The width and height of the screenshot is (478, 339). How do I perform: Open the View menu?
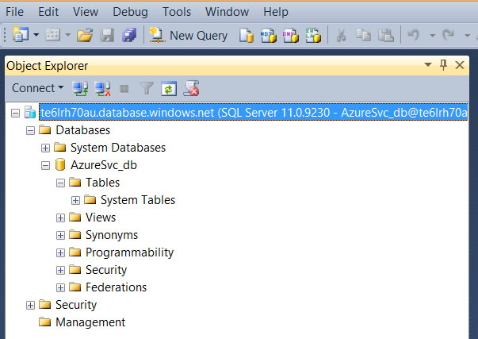coord(86,12)
